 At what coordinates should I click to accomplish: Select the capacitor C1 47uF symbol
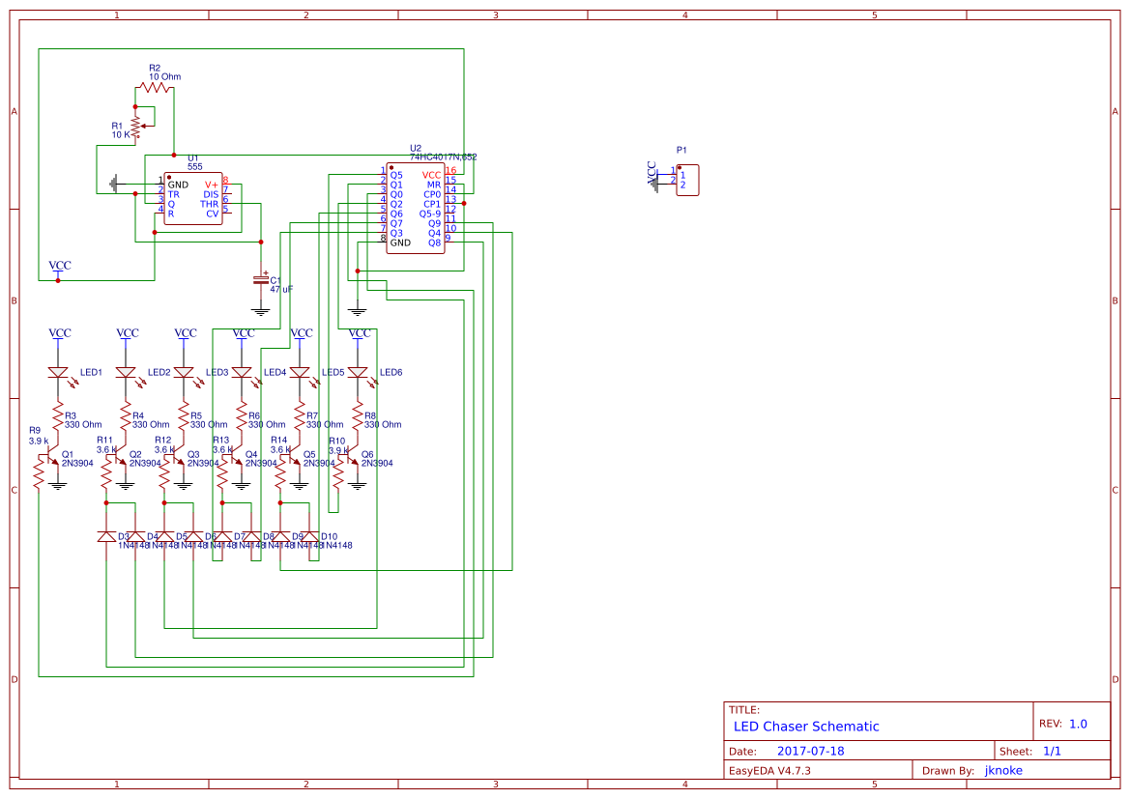pos(261,280)
